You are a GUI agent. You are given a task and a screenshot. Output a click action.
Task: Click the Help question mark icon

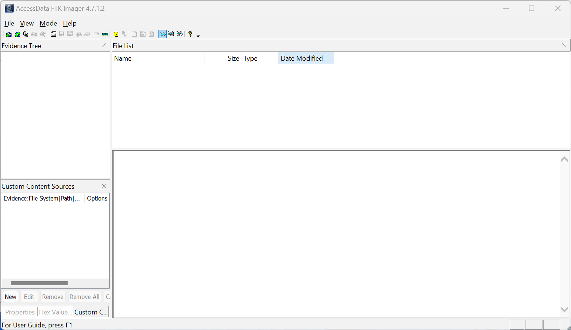point(190,34)
